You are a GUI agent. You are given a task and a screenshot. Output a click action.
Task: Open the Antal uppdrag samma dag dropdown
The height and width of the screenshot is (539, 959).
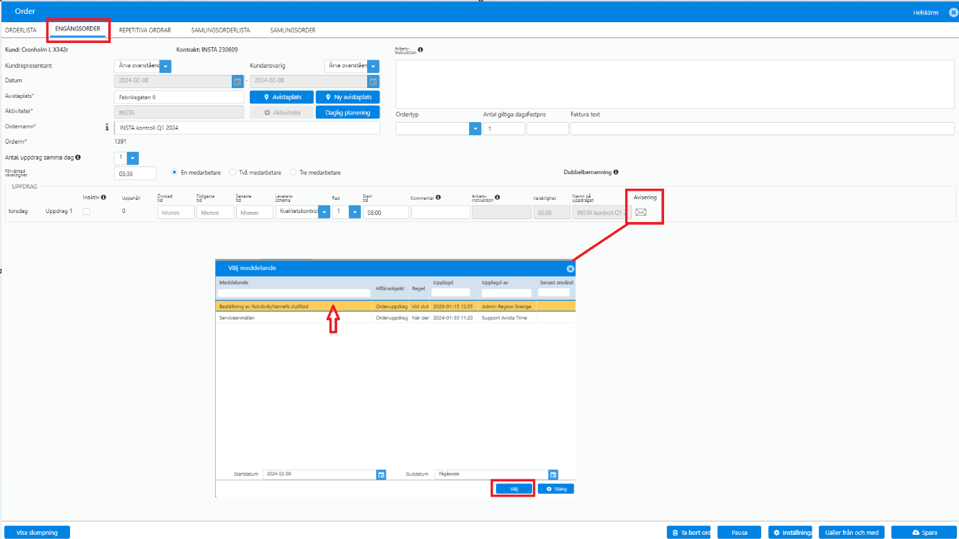pyautogui.click(x=133, y=158)
